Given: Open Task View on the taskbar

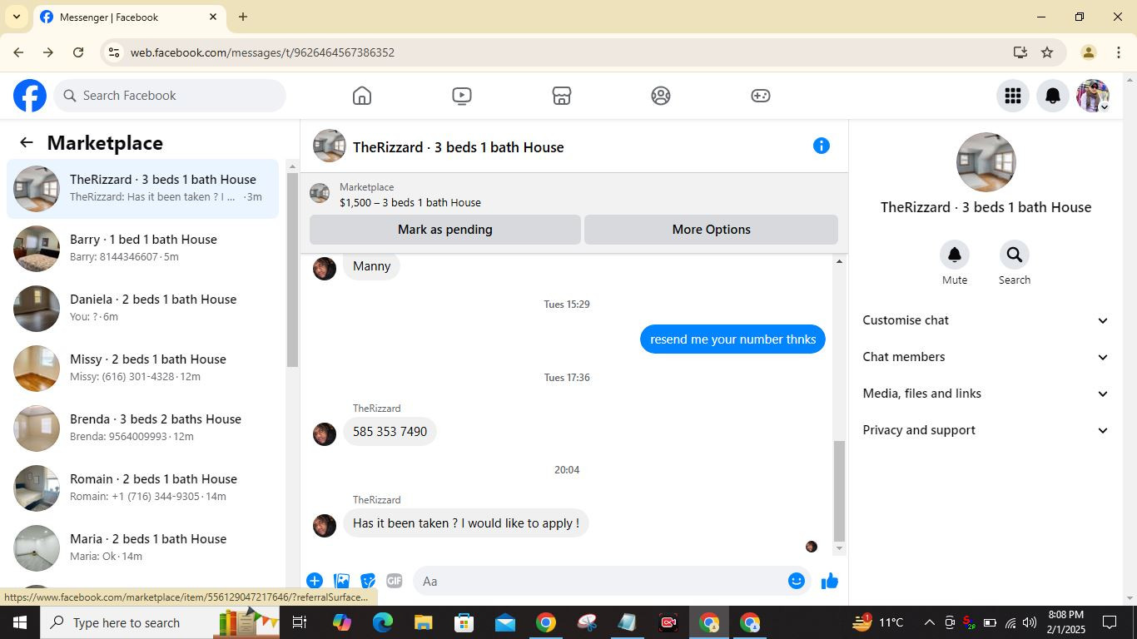Looking at the screenshot, I should pos(300,622).
